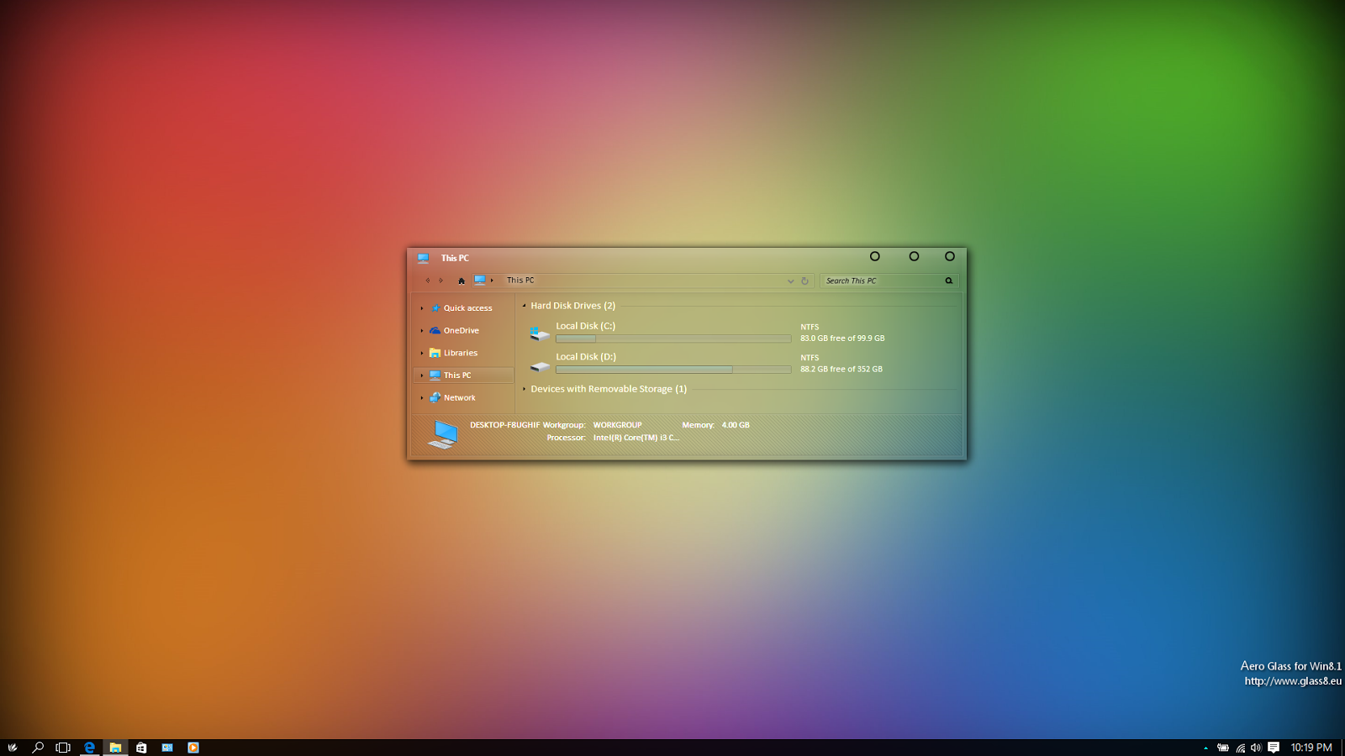
Task: Click the Refresh icon beside the address bar
Action: coord(804,281)
